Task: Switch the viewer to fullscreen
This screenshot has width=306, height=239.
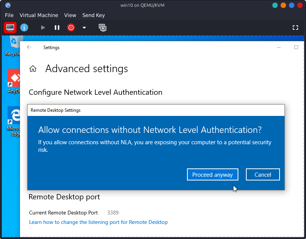Action: point(295,28)
